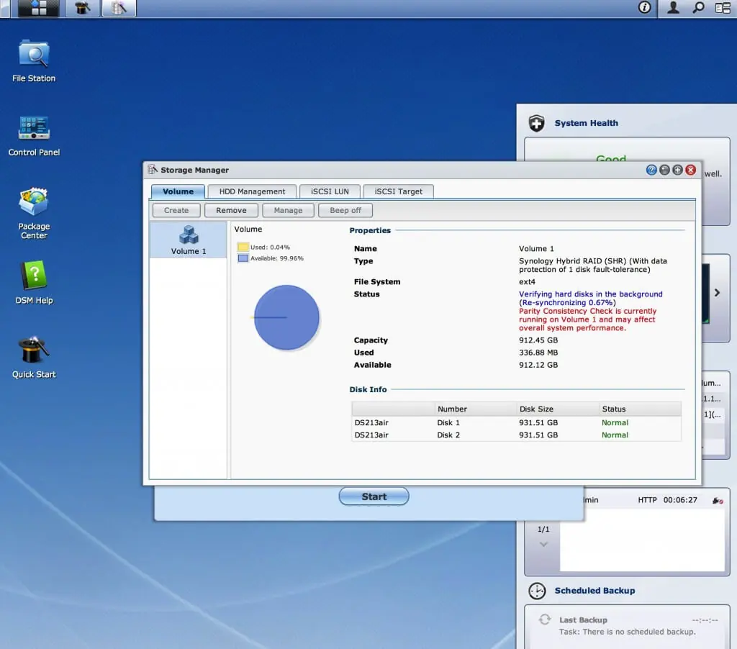737x649 pixels.
Task: Select the Storage Manager taskbar button
Action: point(119,8)
